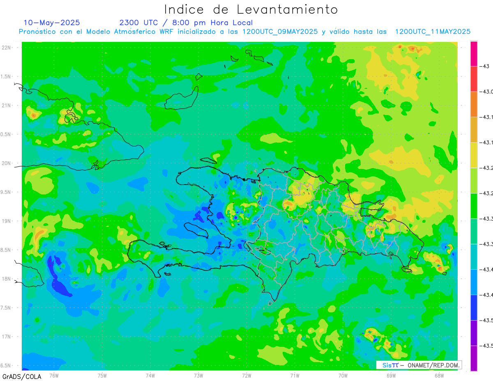The image size is (493, 381).
Task: Click the "70W" longitude label
Action: (x=343, y=375)
